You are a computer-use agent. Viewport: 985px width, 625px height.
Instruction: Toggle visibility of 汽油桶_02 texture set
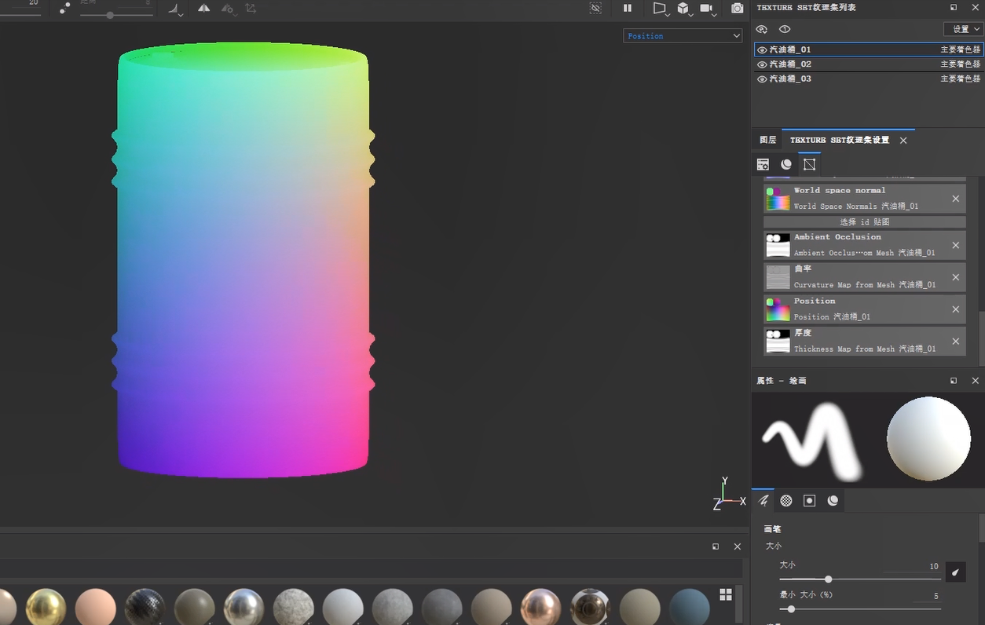click(762, 64)
